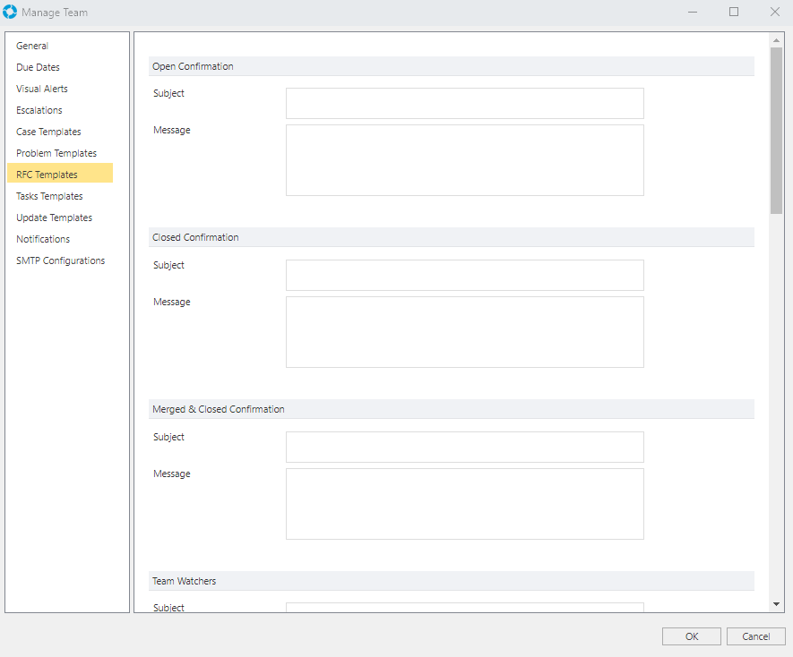The width and height of the screenshot is (793, 657).
Task: Focus Merged & Closed Confirmation Subject field
Action: point(464,447)
